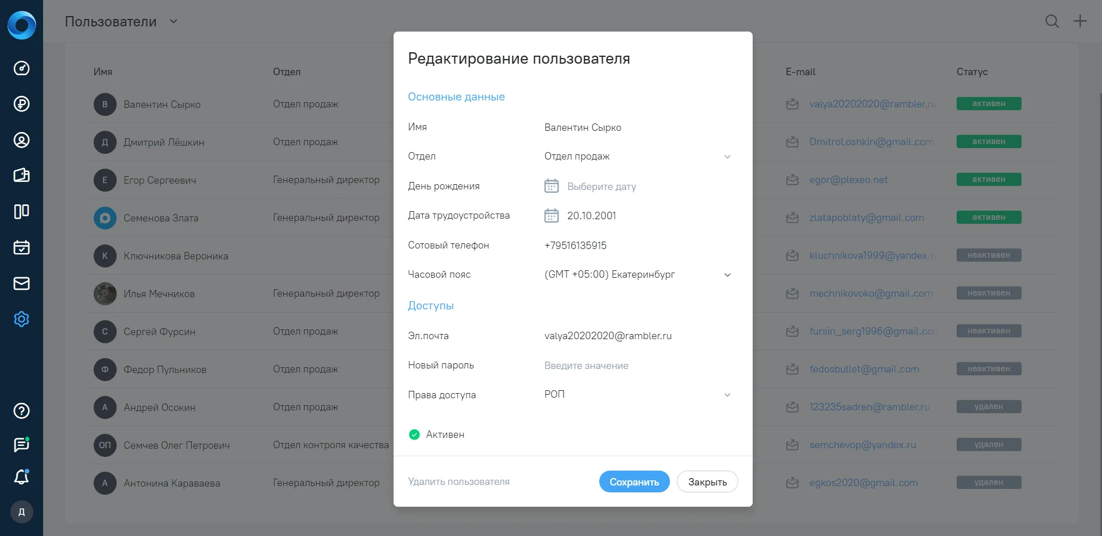The image size is (1102, 536).
Task: Click the Сохранить button
Action: pos(634,481)
